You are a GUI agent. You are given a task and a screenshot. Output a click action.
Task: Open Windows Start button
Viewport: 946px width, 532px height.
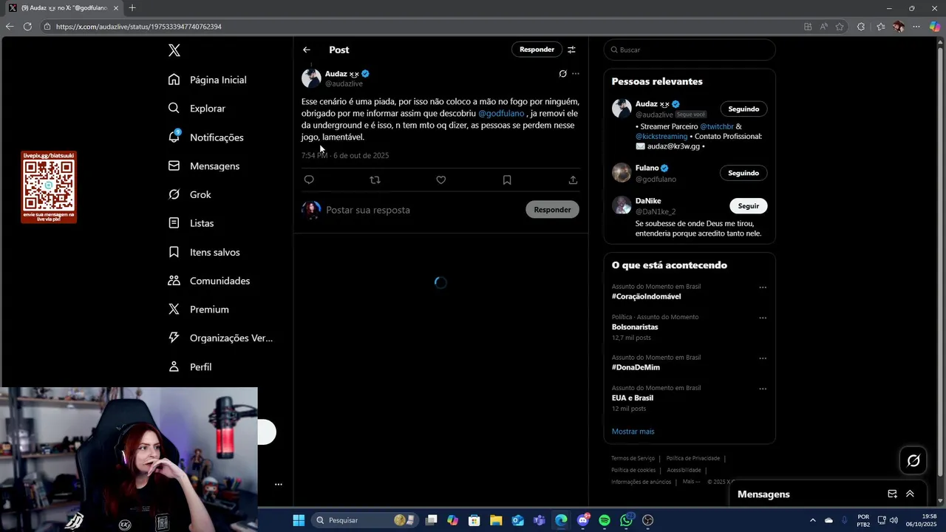point(299,520)
